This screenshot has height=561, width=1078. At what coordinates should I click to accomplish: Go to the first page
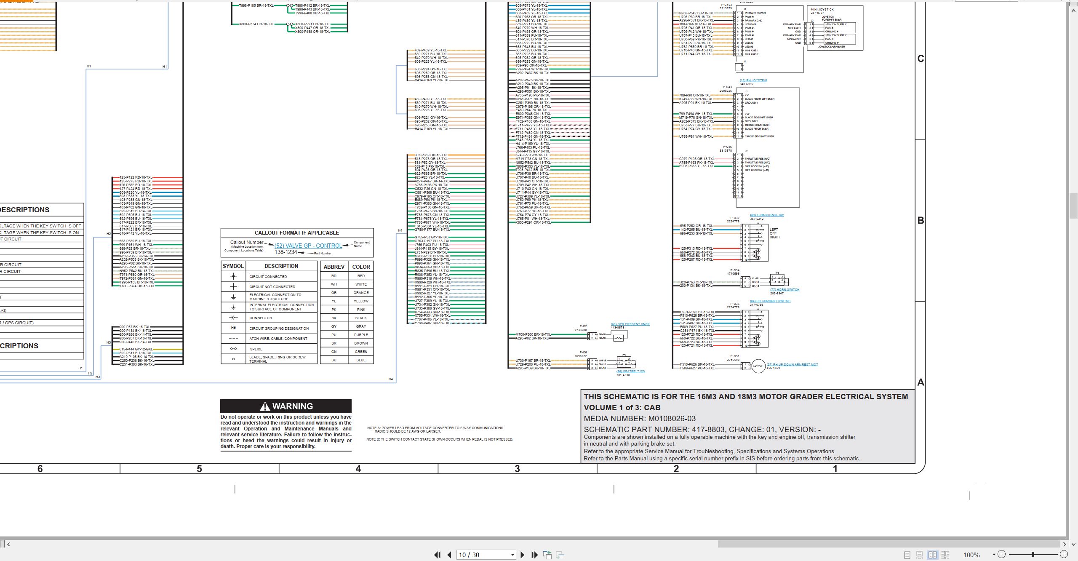click(x=438, y=555)
